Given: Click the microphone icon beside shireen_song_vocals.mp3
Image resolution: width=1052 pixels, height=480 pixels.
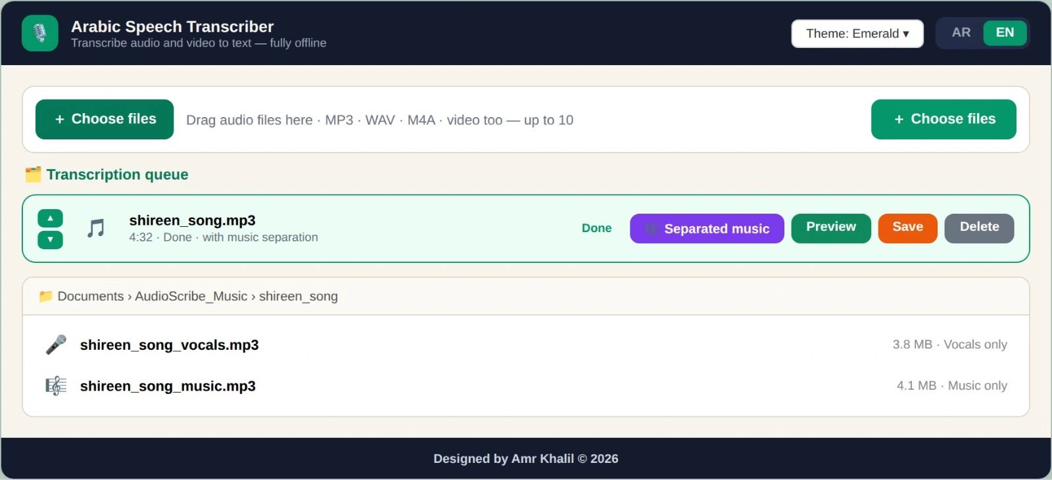Looking at the screenshot, I should pyautogui.click(x=56, y=345).
